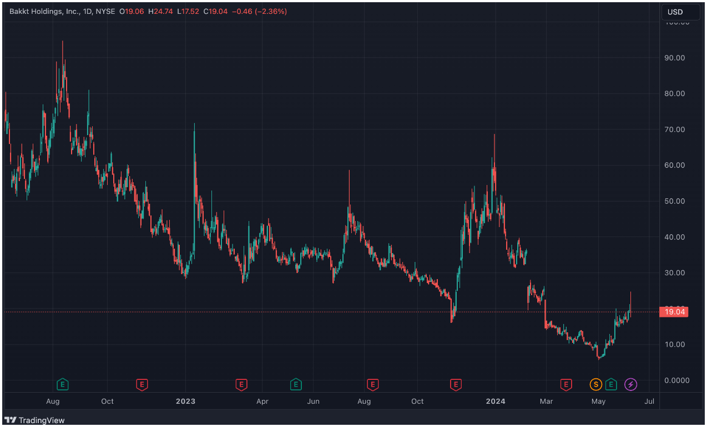Click the Jun label on time axis
707x427 pixels.
pos(314,401)
